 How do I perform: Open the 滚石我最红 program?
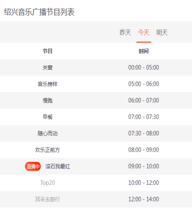point(58,166)
